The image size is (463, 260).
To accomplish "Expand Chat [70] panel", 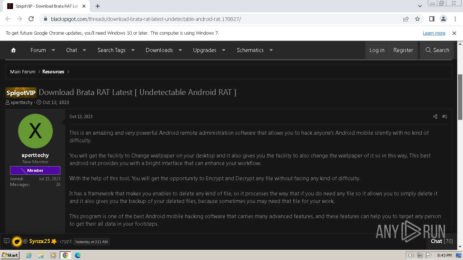I will 442,241.
